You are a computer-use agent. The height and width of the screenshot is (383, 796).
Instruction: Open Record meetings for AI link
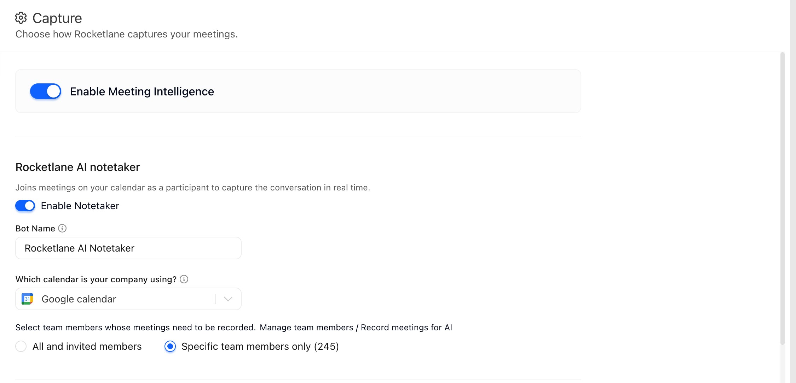pyautogui.click(x=406, y=328)
